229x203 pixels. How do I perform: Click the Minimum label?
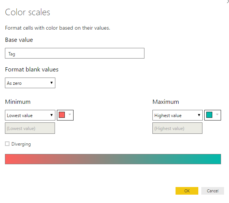click(x=18, y=102)
